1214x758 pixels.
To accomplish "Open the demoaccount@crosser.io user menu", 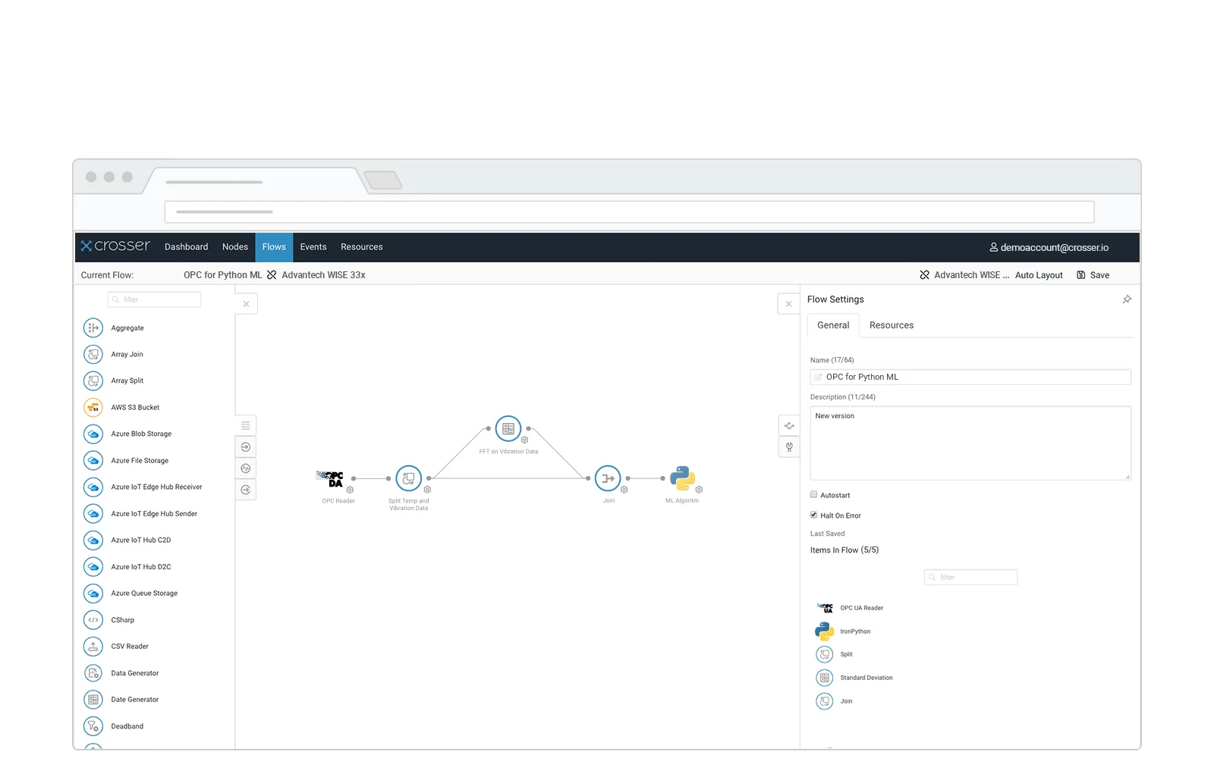I will click(x=1049, y=248).
